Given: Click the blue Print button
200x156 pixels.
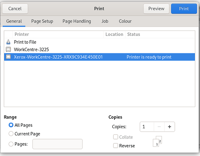Looking at the screenshot, I should click(184, 8).
